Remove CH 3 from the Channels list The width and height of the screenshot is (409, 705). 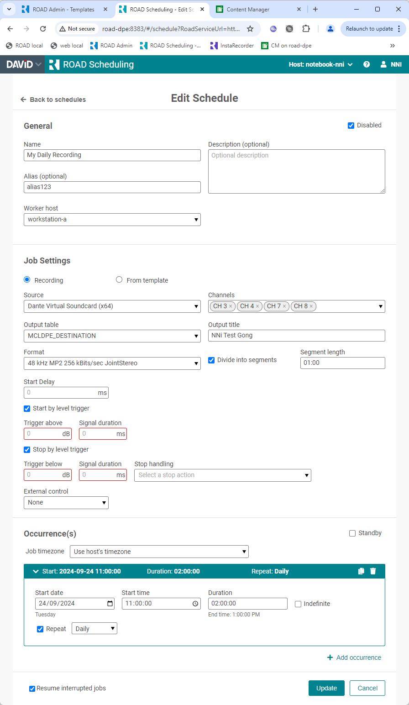(x=231, y=306)
